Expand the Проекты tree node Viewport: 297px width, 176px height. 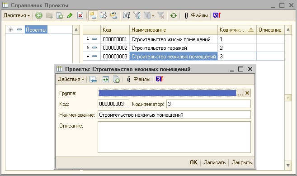pos(10,29)
